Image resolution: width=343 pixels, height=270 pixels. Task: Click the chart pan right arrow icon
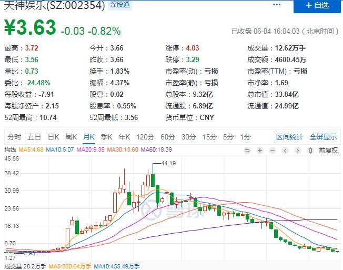pos(298,151)
